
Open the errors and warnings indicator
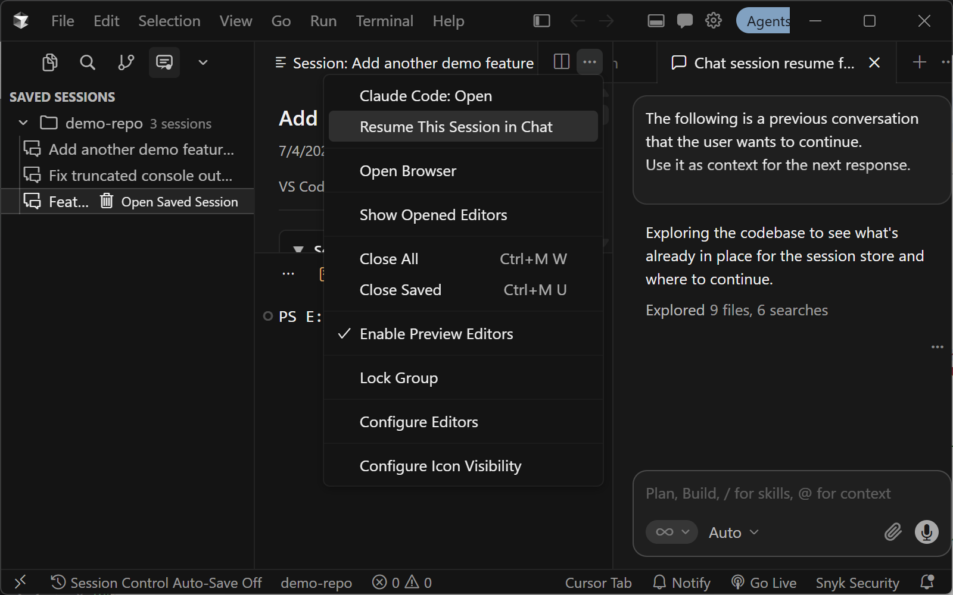pos(402,583)
